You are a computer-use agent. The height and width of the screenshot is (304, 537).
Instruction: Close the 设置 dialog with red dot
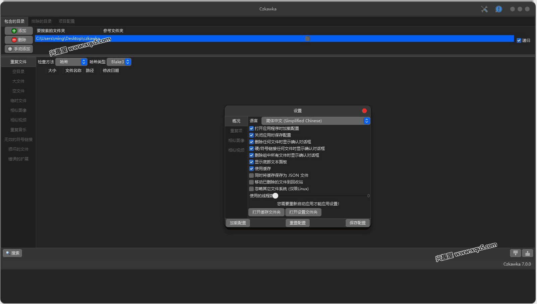point(364,111)
